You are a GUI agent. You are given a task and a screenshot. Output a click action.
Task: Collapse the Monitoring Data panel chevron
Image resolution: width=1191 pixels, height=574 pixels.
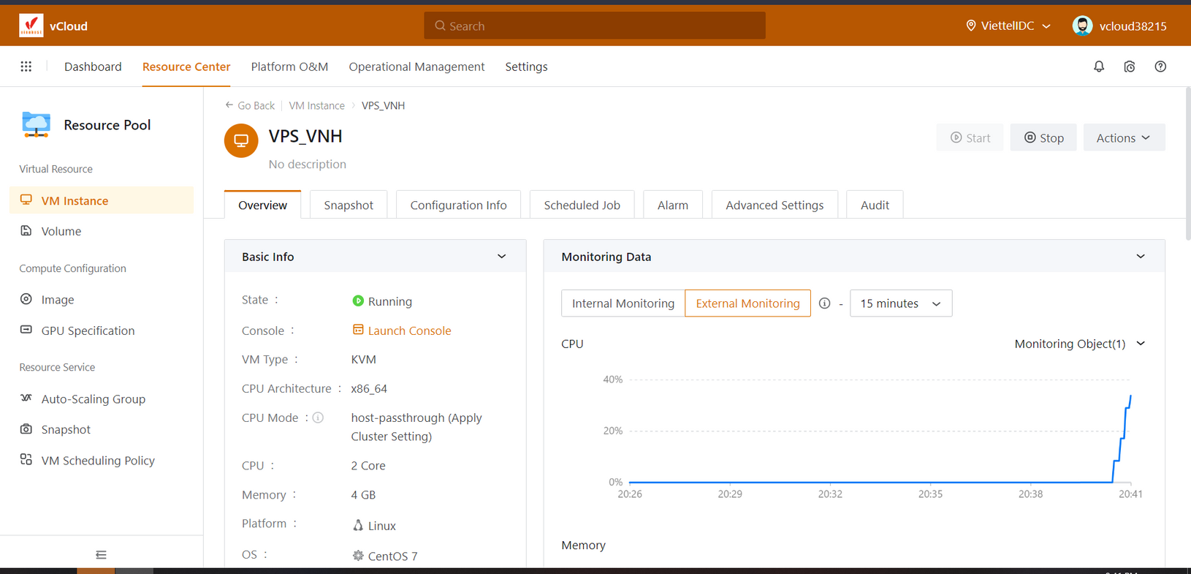tap(1141, 257)
